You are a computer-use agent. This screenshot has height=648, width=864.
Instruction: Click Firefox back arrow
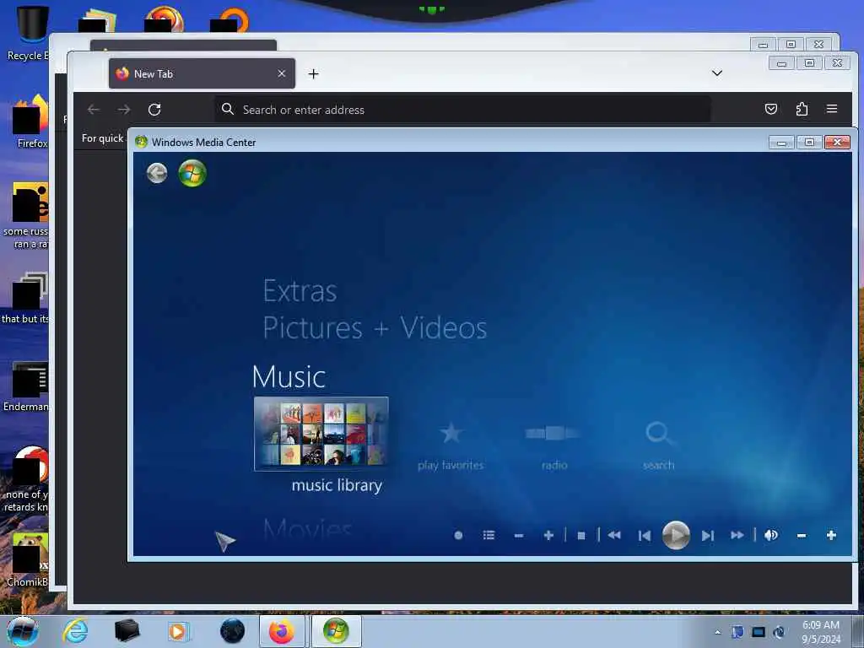coord(94,110)
